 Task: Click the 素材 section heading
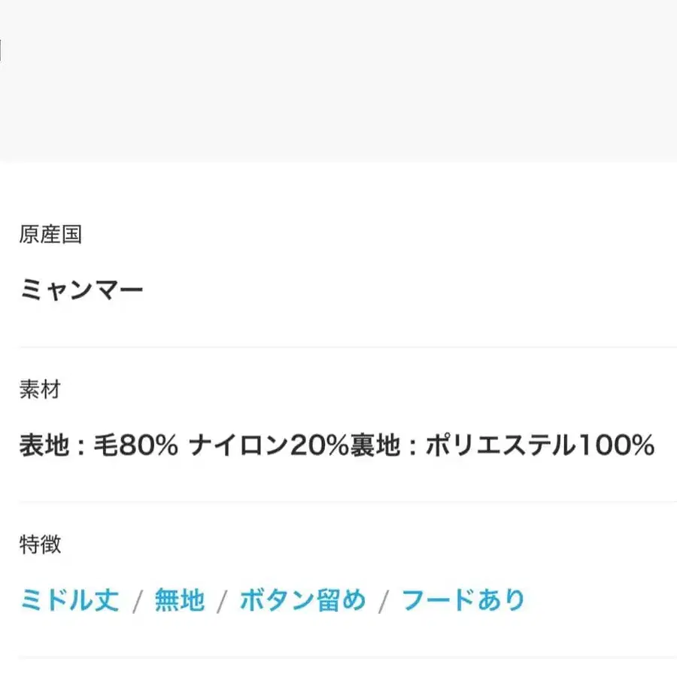coord(40,390)
